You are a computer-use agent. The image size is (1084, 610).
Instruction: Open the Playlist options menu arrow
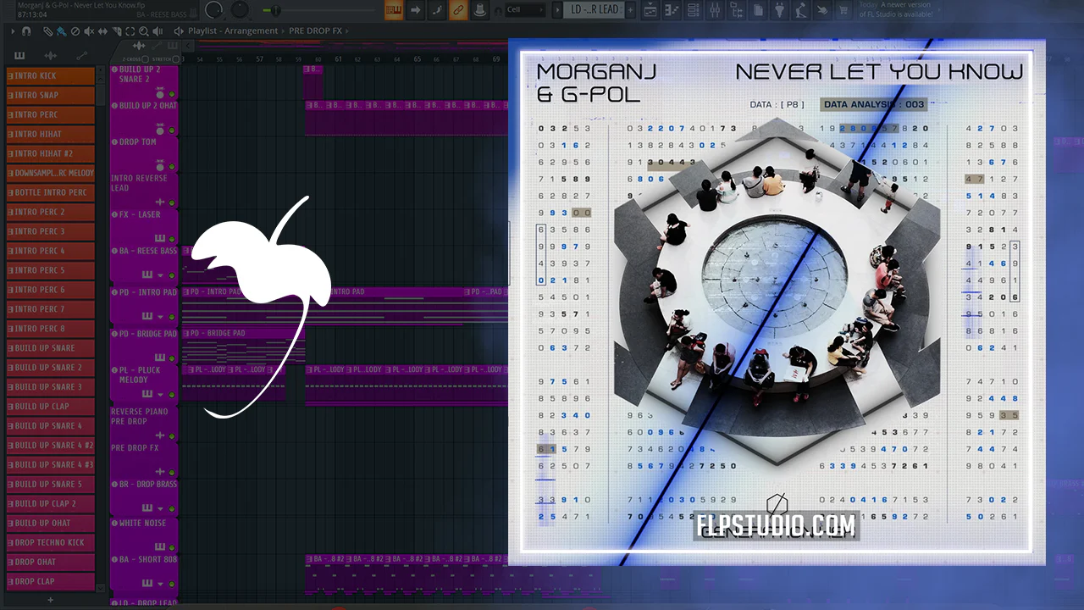point(13,30)
